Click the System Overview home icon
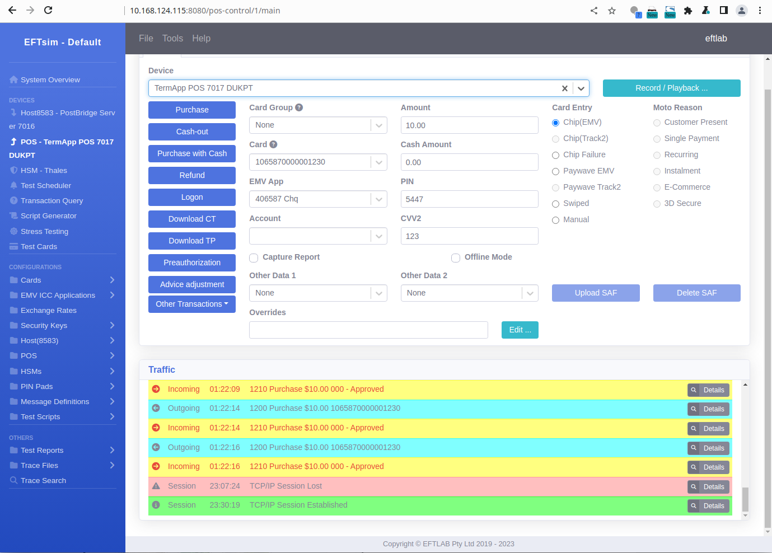This screenshot has width=772, height=553. click(13, 79)
